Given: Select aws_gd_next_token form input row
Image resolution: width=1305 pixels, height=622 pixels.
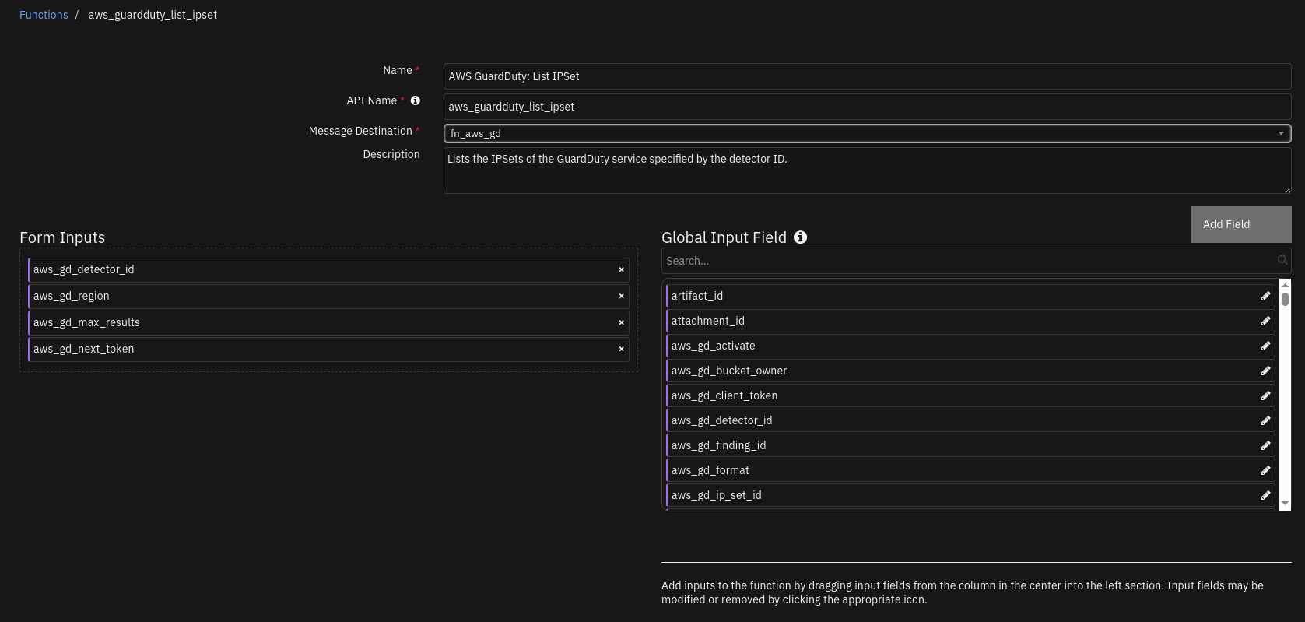Looking at the screenshot, I should point(328,349).
